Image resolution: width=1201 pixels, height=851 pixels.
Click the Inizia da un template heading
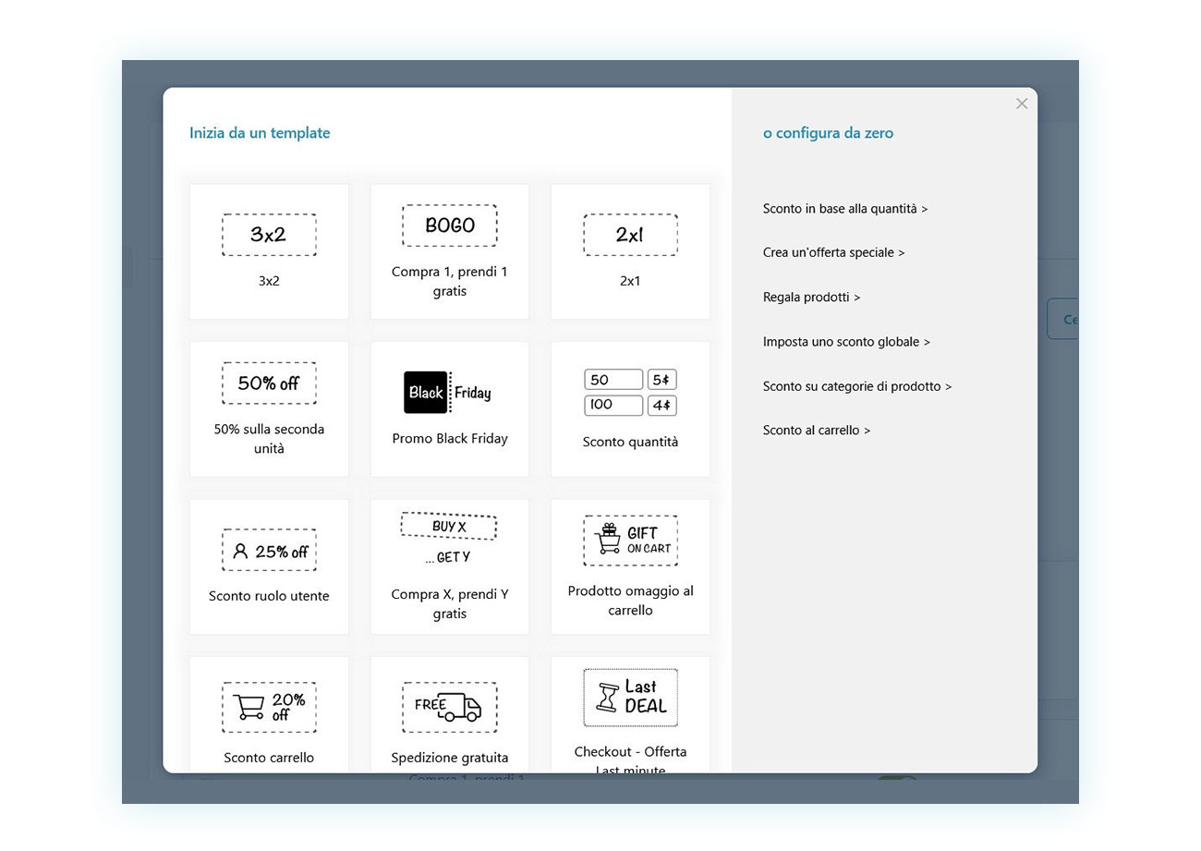point(260,133)
